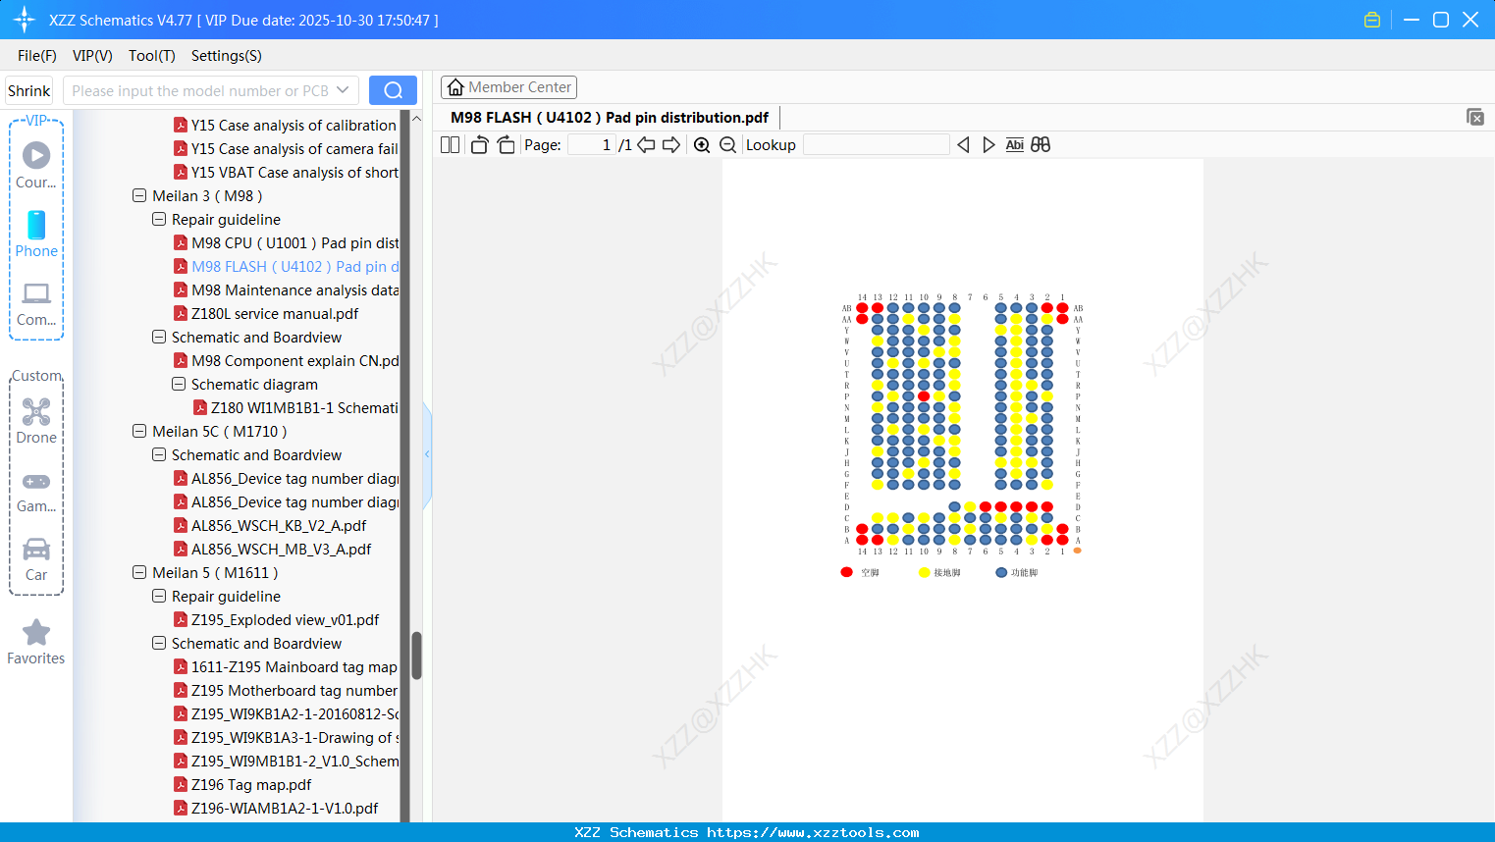This screenshot has height=842, width=1495.
Task: Collapse Schematic and Boardview under Meilan 3
Action: (159, 338)
